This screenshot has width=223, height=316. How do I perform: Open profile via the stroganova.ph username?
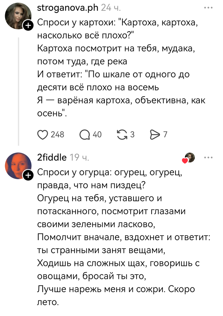click(68, 8)
